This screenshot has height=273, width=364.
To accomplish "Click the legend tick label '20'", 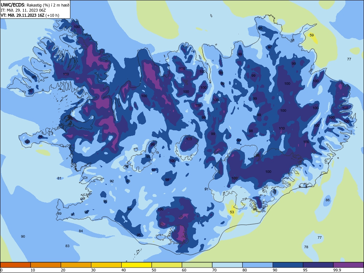I will point(63,270).
